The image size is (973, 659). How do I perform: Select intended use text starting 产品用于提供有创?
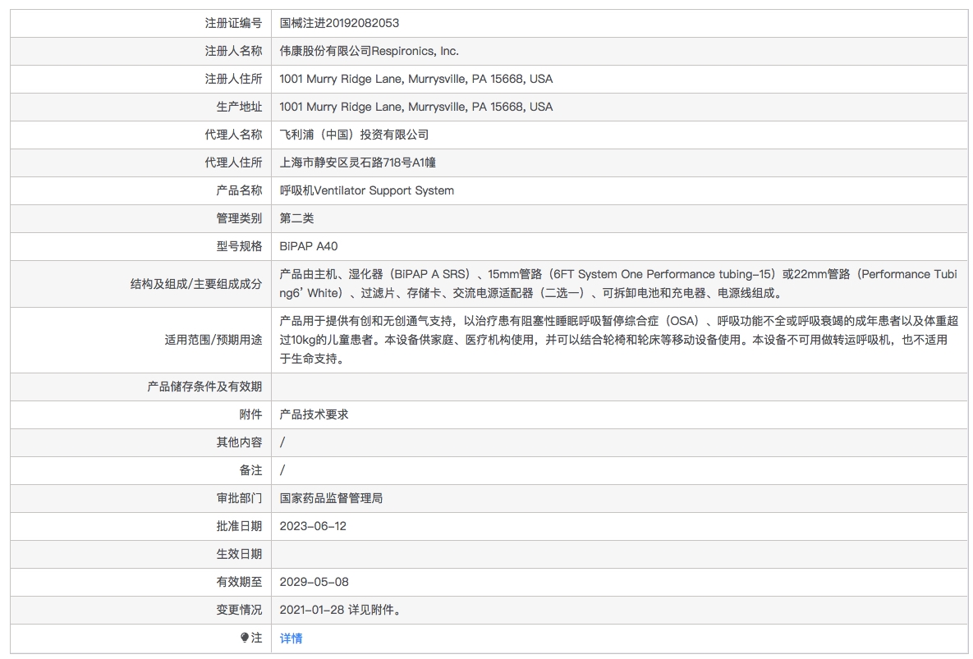(618, 340)
